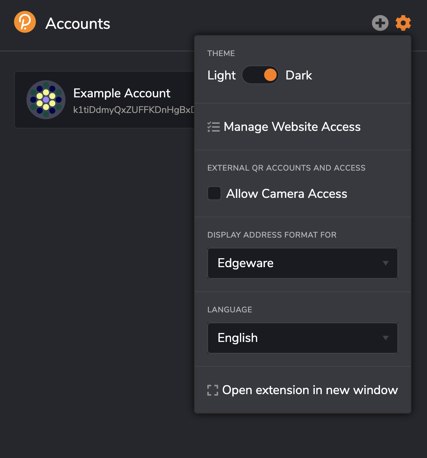The width and height of the screenshot is (427, 458).
Task: Click the Accounts heading
Action: pyautogui.click(x=78, y=24)
